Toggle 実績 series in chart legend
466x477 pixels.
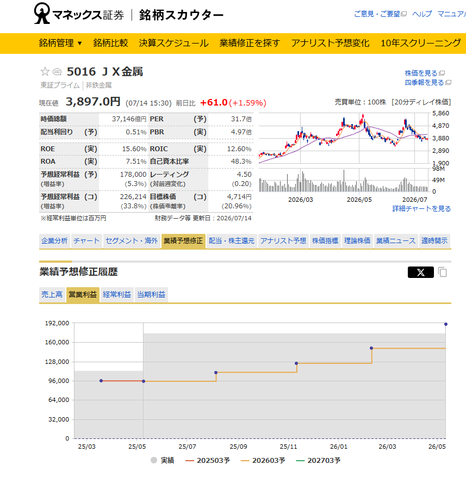tap(163, 460)
